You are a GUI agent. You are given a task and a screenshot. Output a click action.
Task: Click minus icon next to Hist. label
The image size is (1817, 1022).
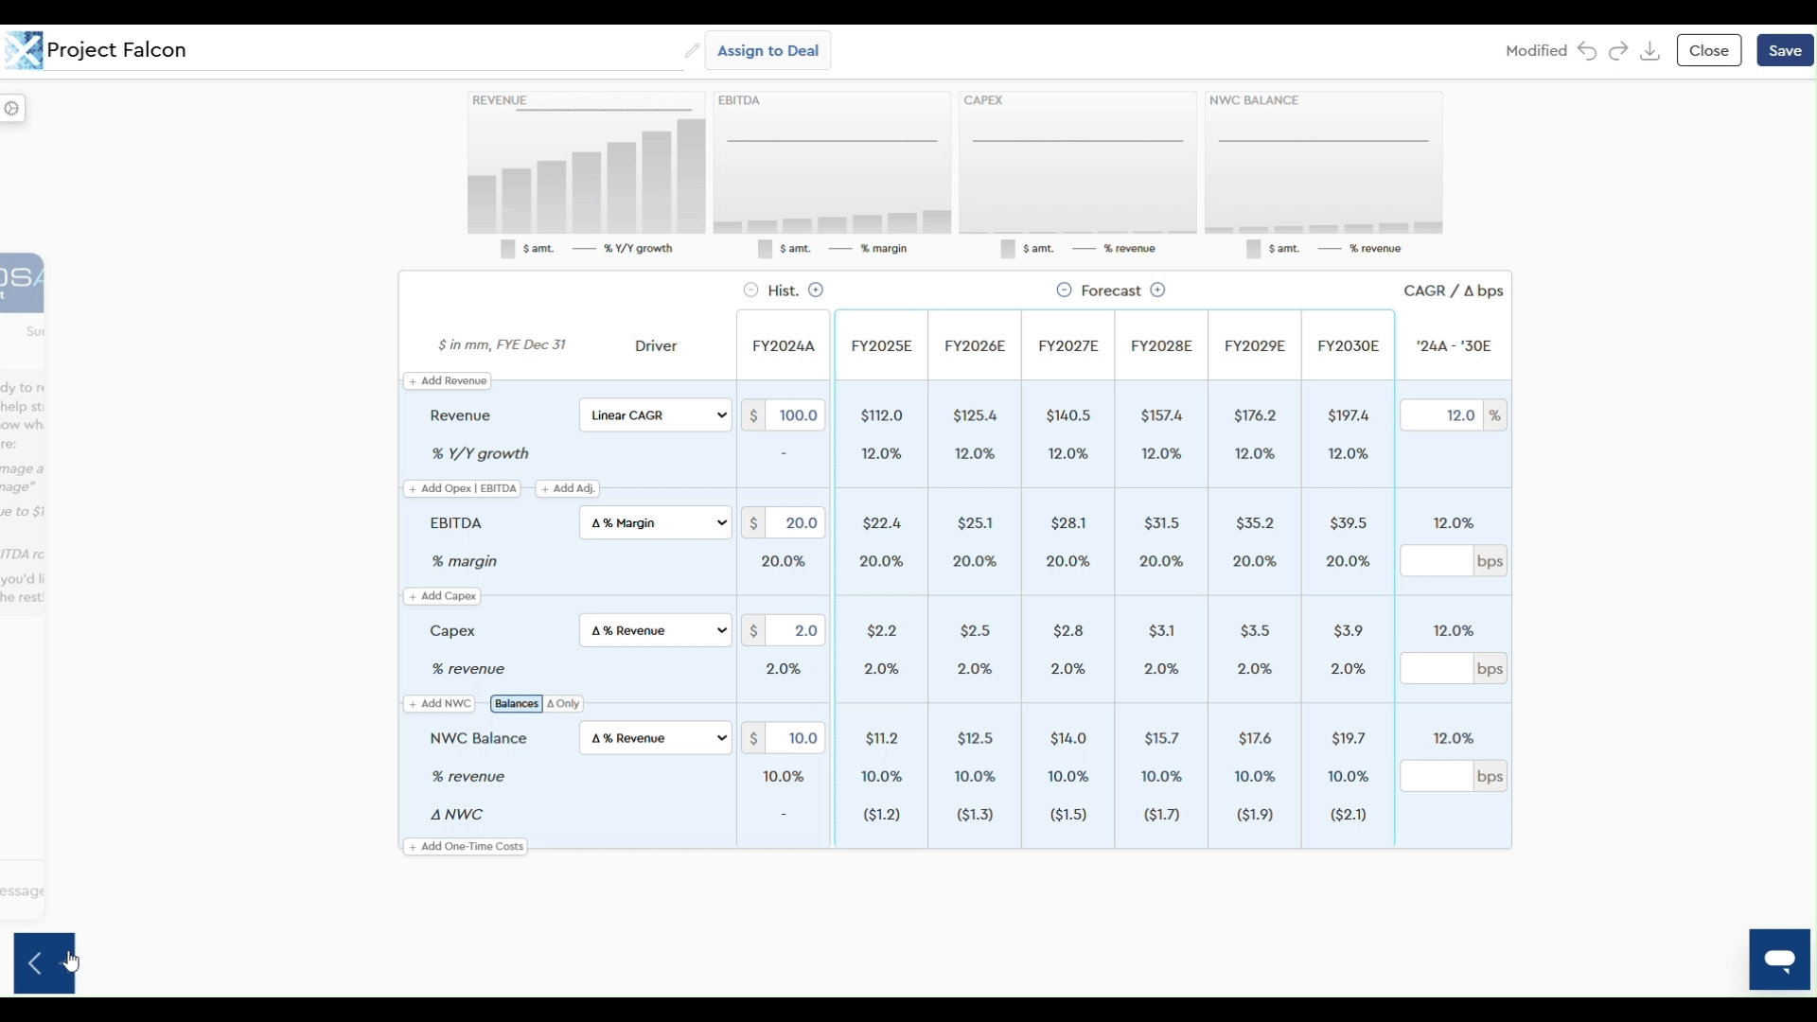click(x=750, y=291)
